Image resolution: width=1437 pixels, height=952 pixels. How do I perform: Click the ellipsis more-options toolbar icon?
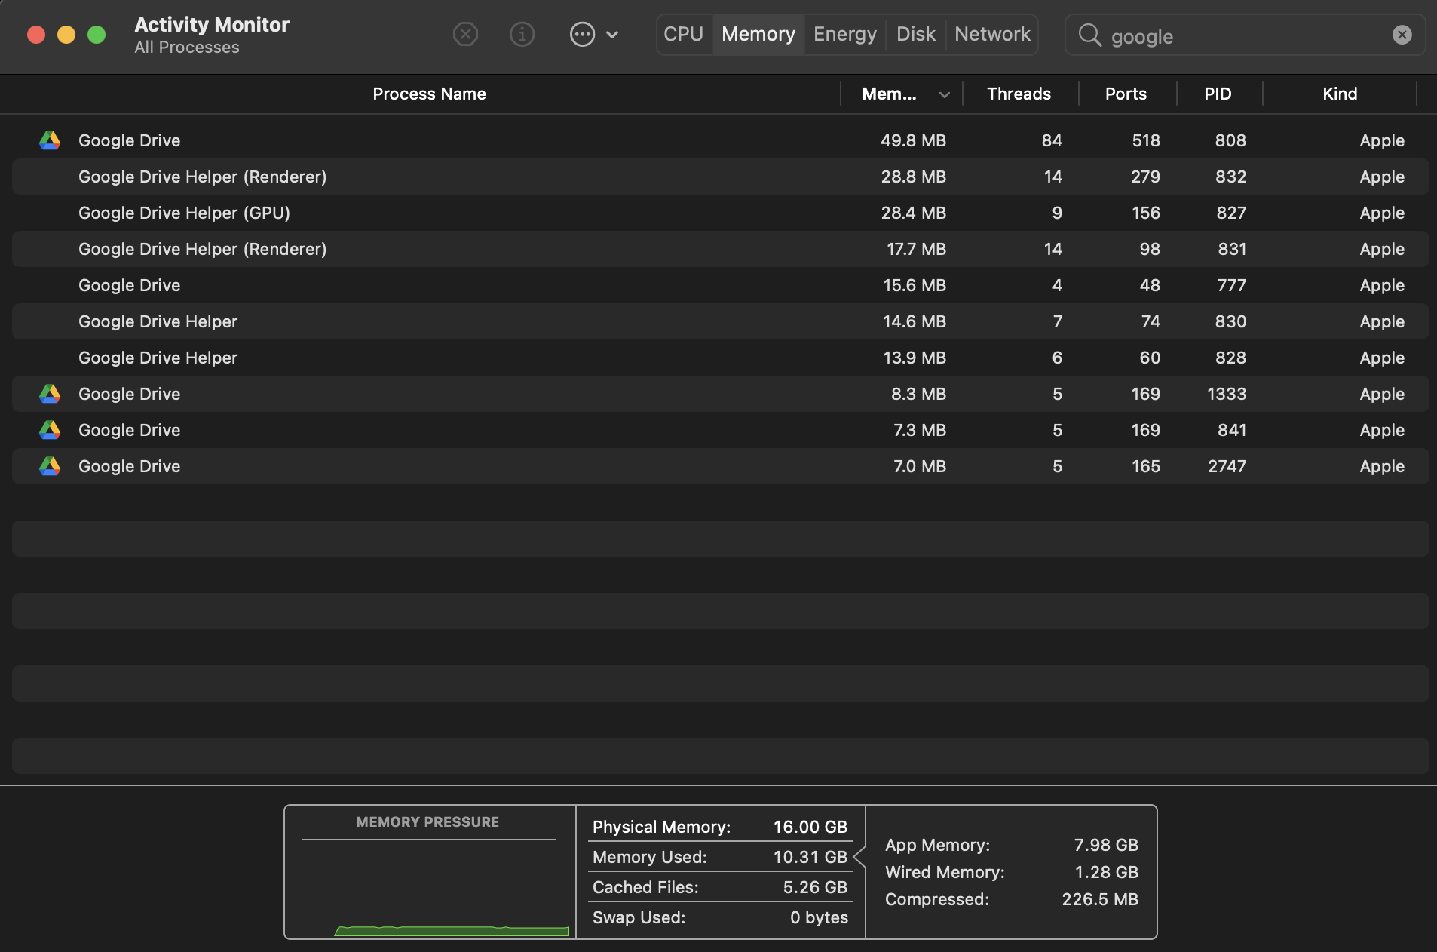pos(582,35)
